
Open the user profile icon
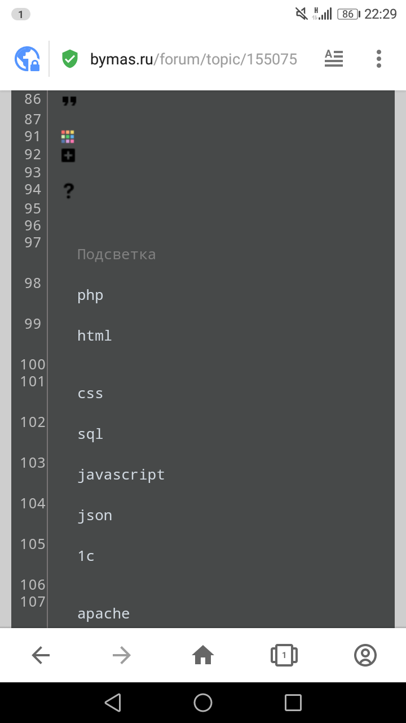pyautogui.click(x=365, y=655)
